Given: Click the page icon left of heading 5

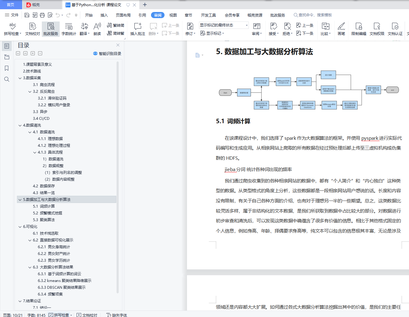Looking at the screenshot, I should tap(197, 55).
